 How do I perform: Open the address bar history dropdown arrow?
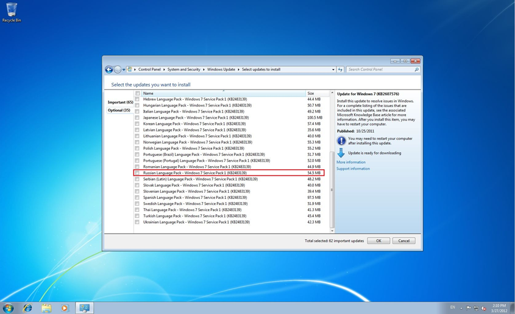pyautogui.click(x=333, y=69)
